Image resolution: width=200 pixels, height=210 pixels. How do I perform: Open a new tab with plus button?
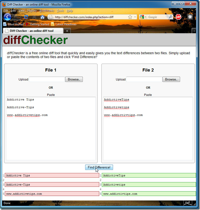click(x=67, y=31)
